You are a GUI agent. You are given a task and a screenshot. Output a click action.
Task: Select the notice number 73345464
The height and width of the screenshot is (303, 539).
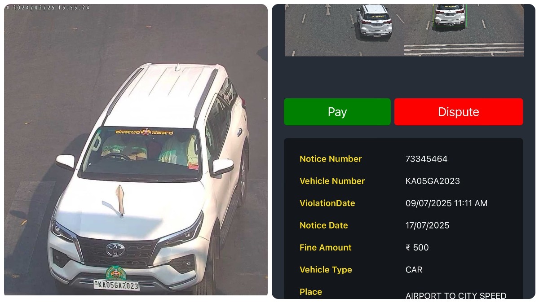point(426,159)
